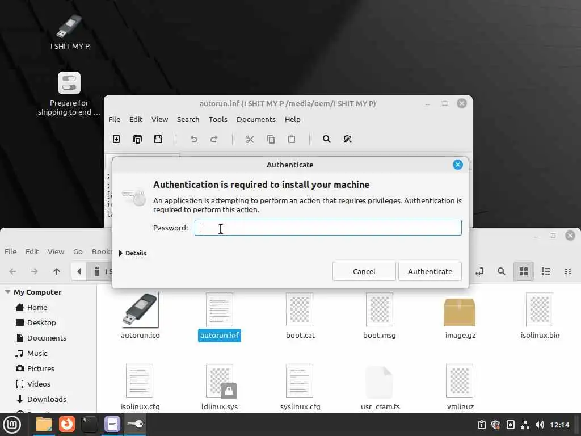Open the Help menu in text editor
This screenshot has height=436, width=581.
tap(292, 119)
